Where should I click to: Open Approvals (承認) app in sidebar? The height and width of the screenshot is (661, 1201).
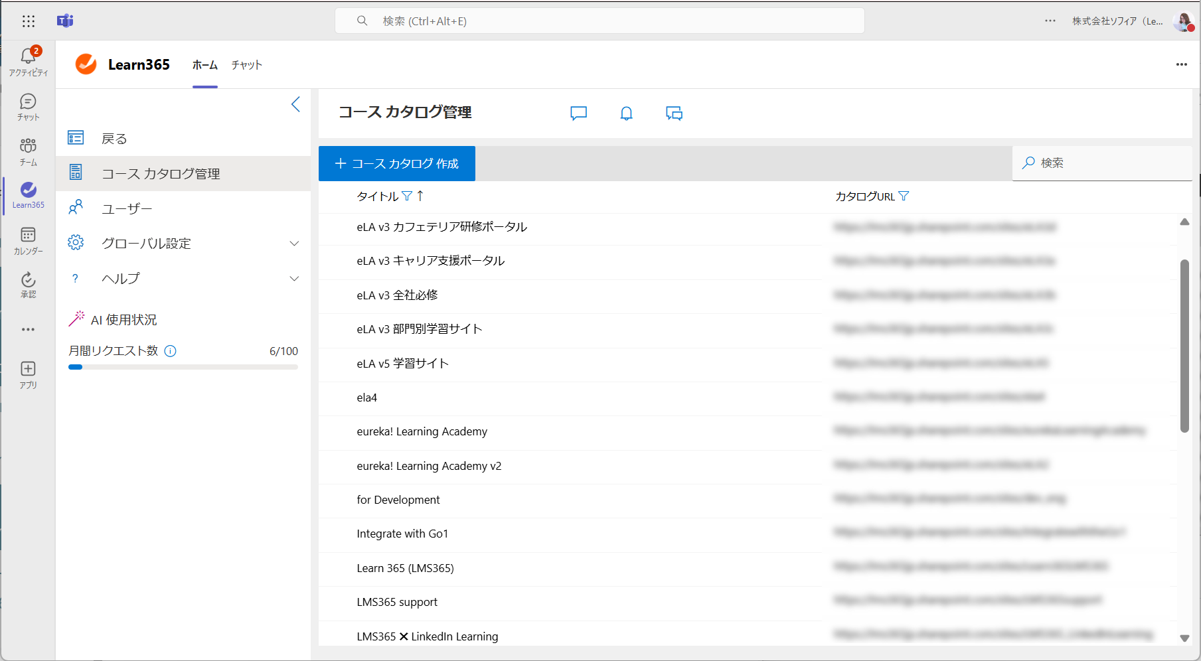click(x=28, y=285)
